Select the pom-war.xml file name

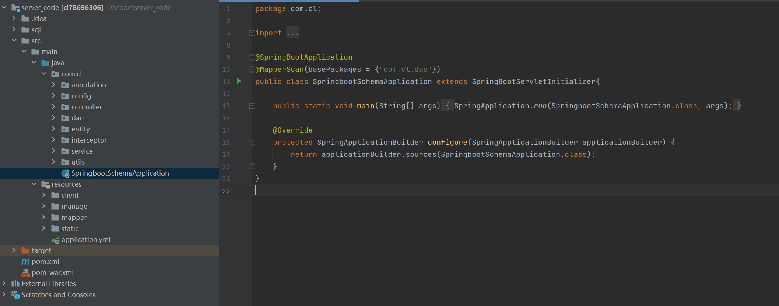click(x=53, y=272)
